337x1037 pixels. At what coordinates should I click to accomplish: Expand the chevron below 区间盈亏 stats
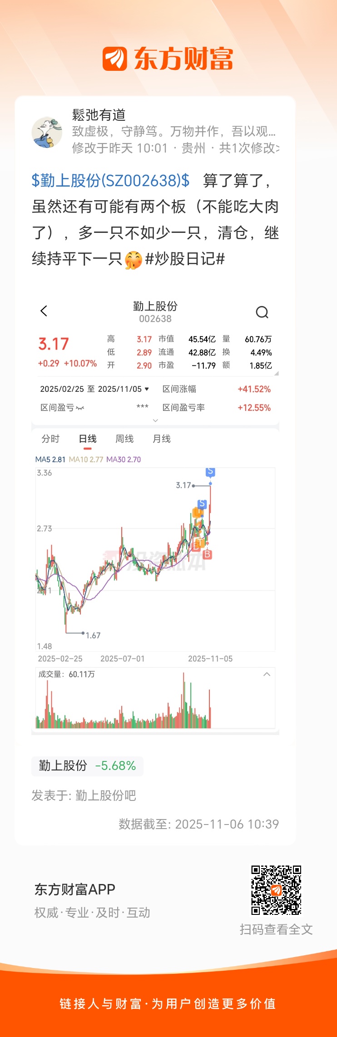(x=155, y=420)
